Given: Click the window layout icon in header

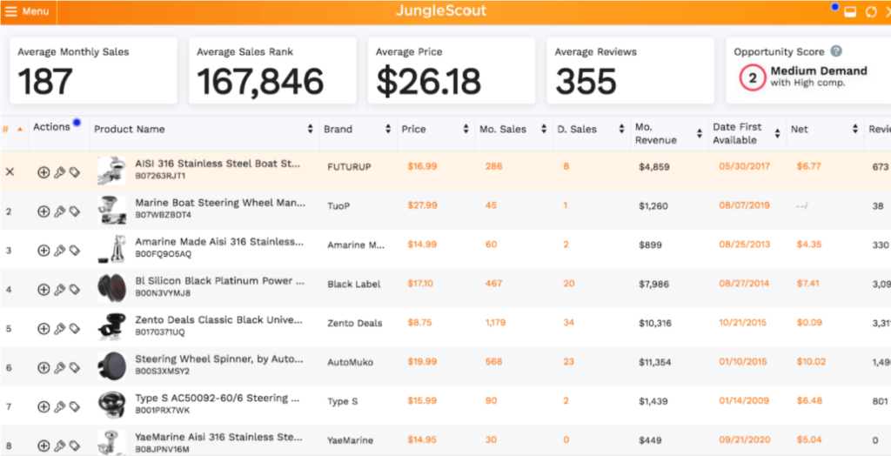Looking at the screenshot, I should point(850,12).
